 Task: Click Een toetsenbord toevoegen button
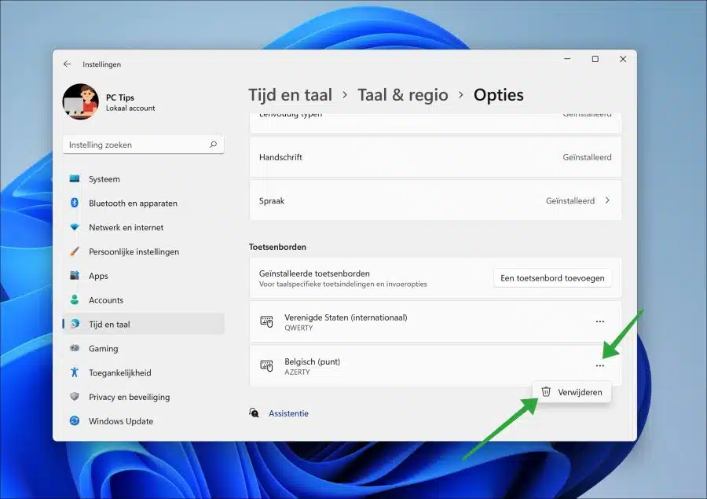point(552,278)
